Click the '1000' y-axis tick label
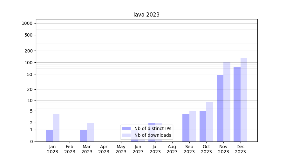The height and width of the screenshot is (159, 286). 27,23
